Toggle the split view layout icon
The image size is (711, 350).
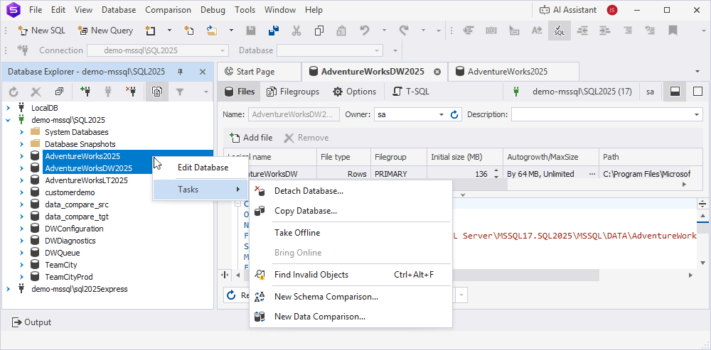click(675, 92)
